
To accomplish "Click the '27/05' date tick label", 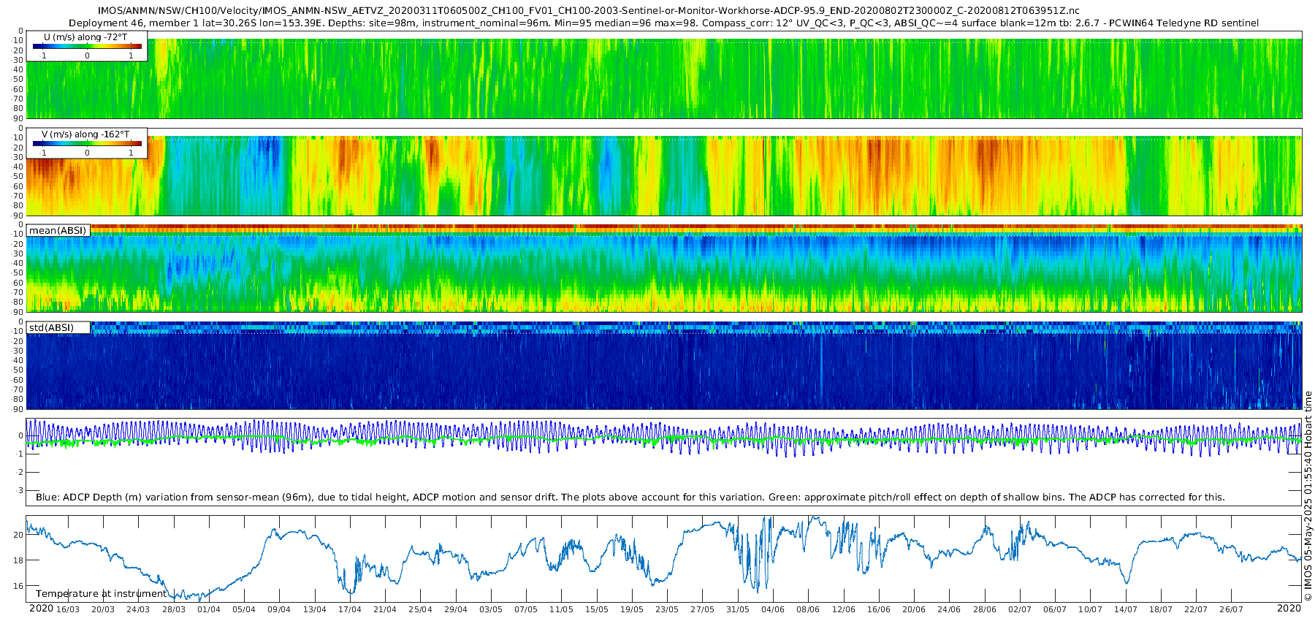I will tap(702, 609).
